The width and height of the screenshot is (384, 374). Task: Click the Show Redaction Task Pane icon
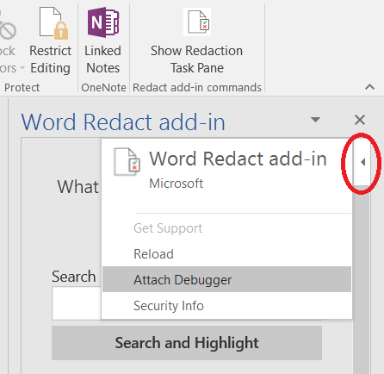(197, 22)
